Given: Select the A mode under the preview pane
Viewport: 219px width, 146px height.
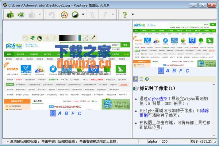Looking at the screenshot, I should click(168, 71).
